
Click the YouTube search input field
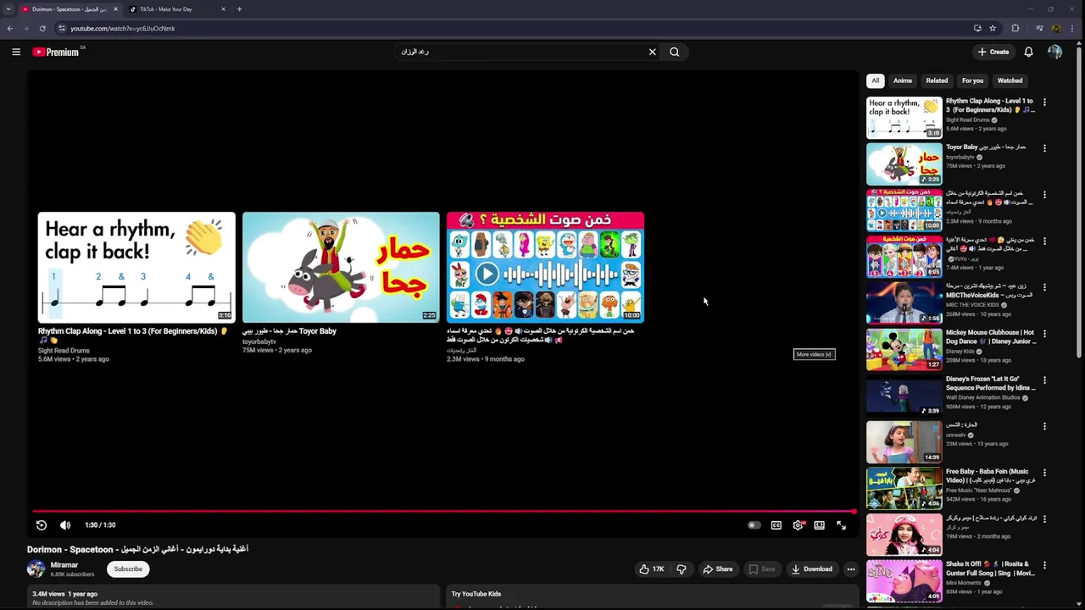[x=521, y=52]
